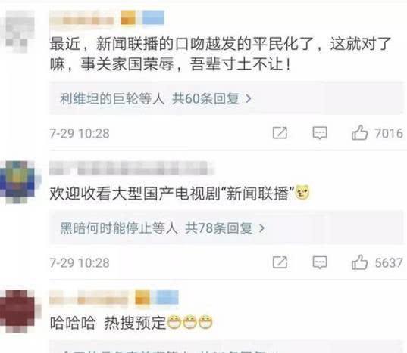Screen dimensions: 407x353
Task: Share the first comment via repost icon
Action: 280,133
